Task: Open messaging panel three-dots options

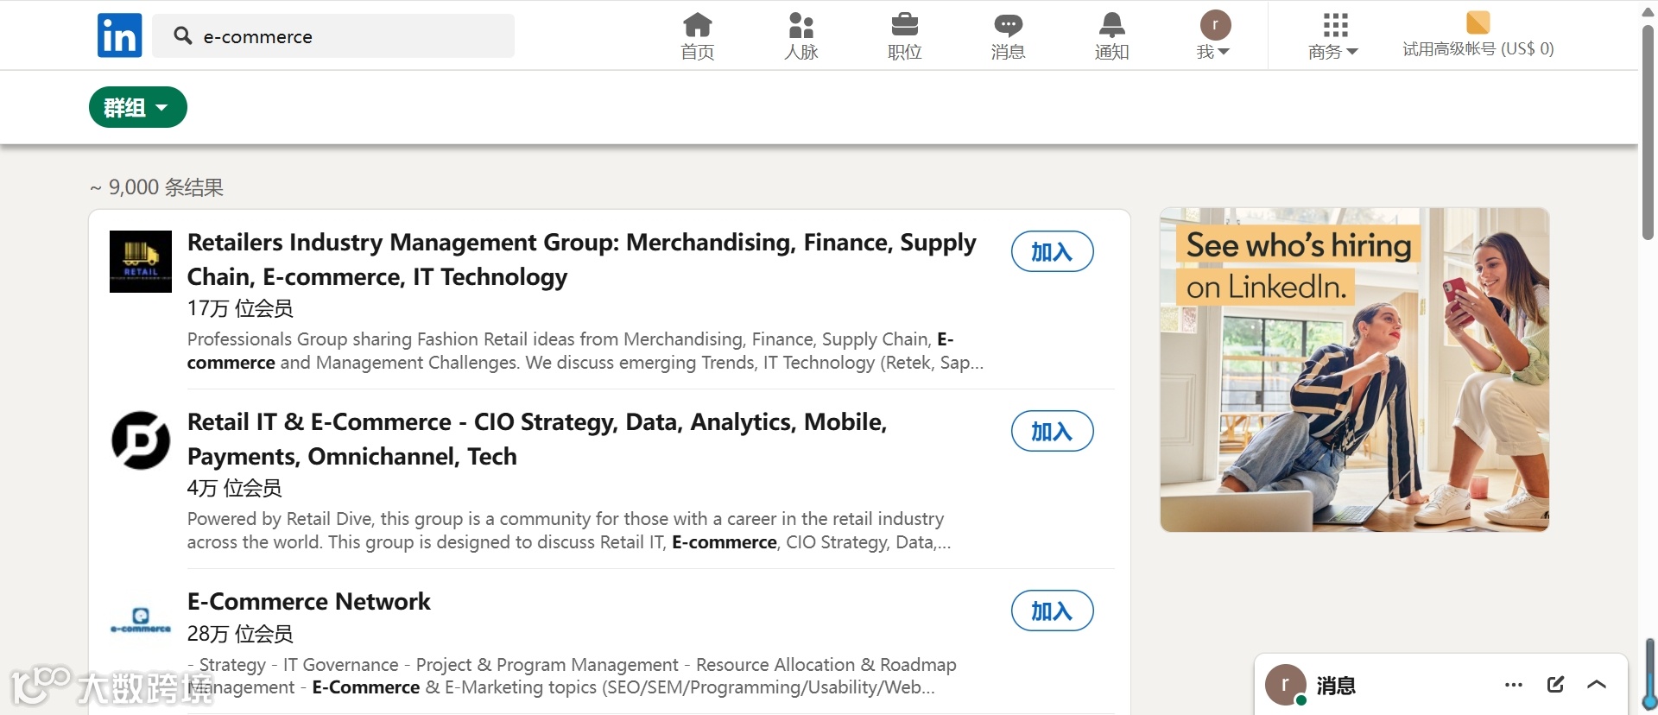Action: point(1513,685)
